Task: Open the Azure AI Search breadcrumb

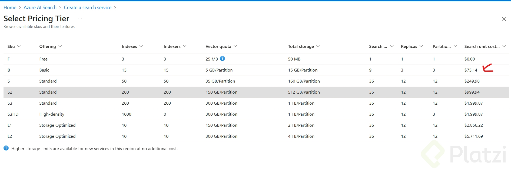Action: pos(40,8)
